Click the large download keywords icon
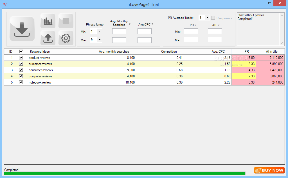This screenshot has height=178, width=288. click(22, 29)
